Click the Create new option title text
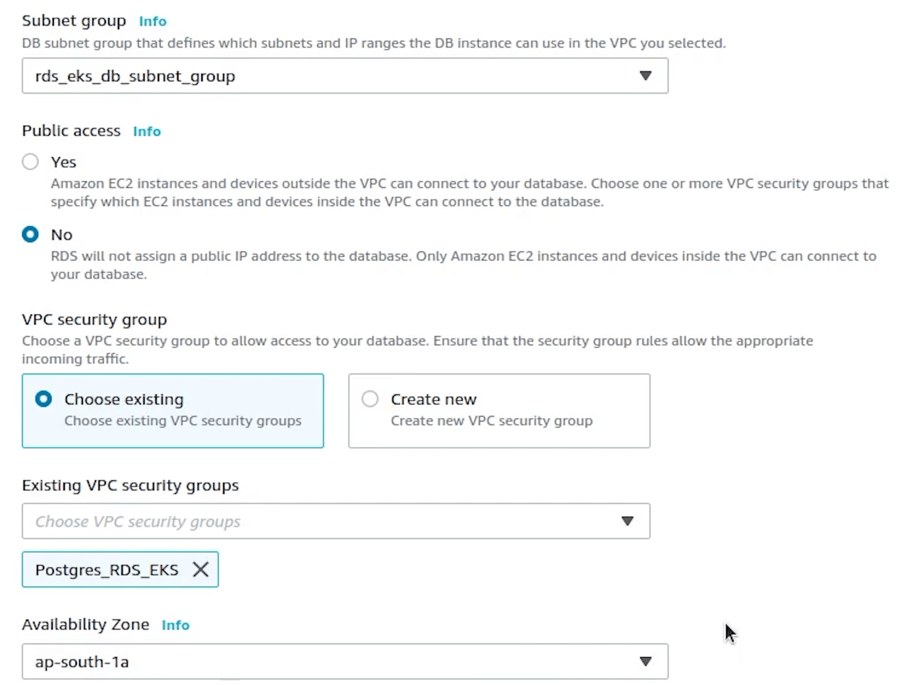 click(434, 399)
